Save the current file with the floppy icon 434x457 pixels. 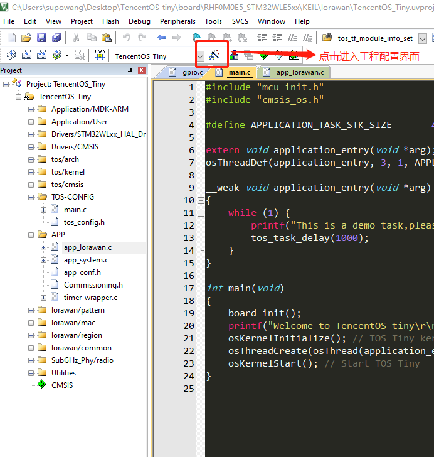[41, 38]
